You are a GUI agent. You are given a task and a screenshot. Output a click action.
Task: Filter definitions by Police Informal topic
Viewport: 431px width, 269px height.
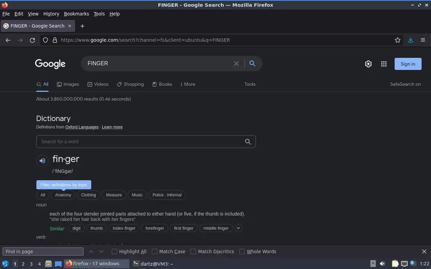167,195
